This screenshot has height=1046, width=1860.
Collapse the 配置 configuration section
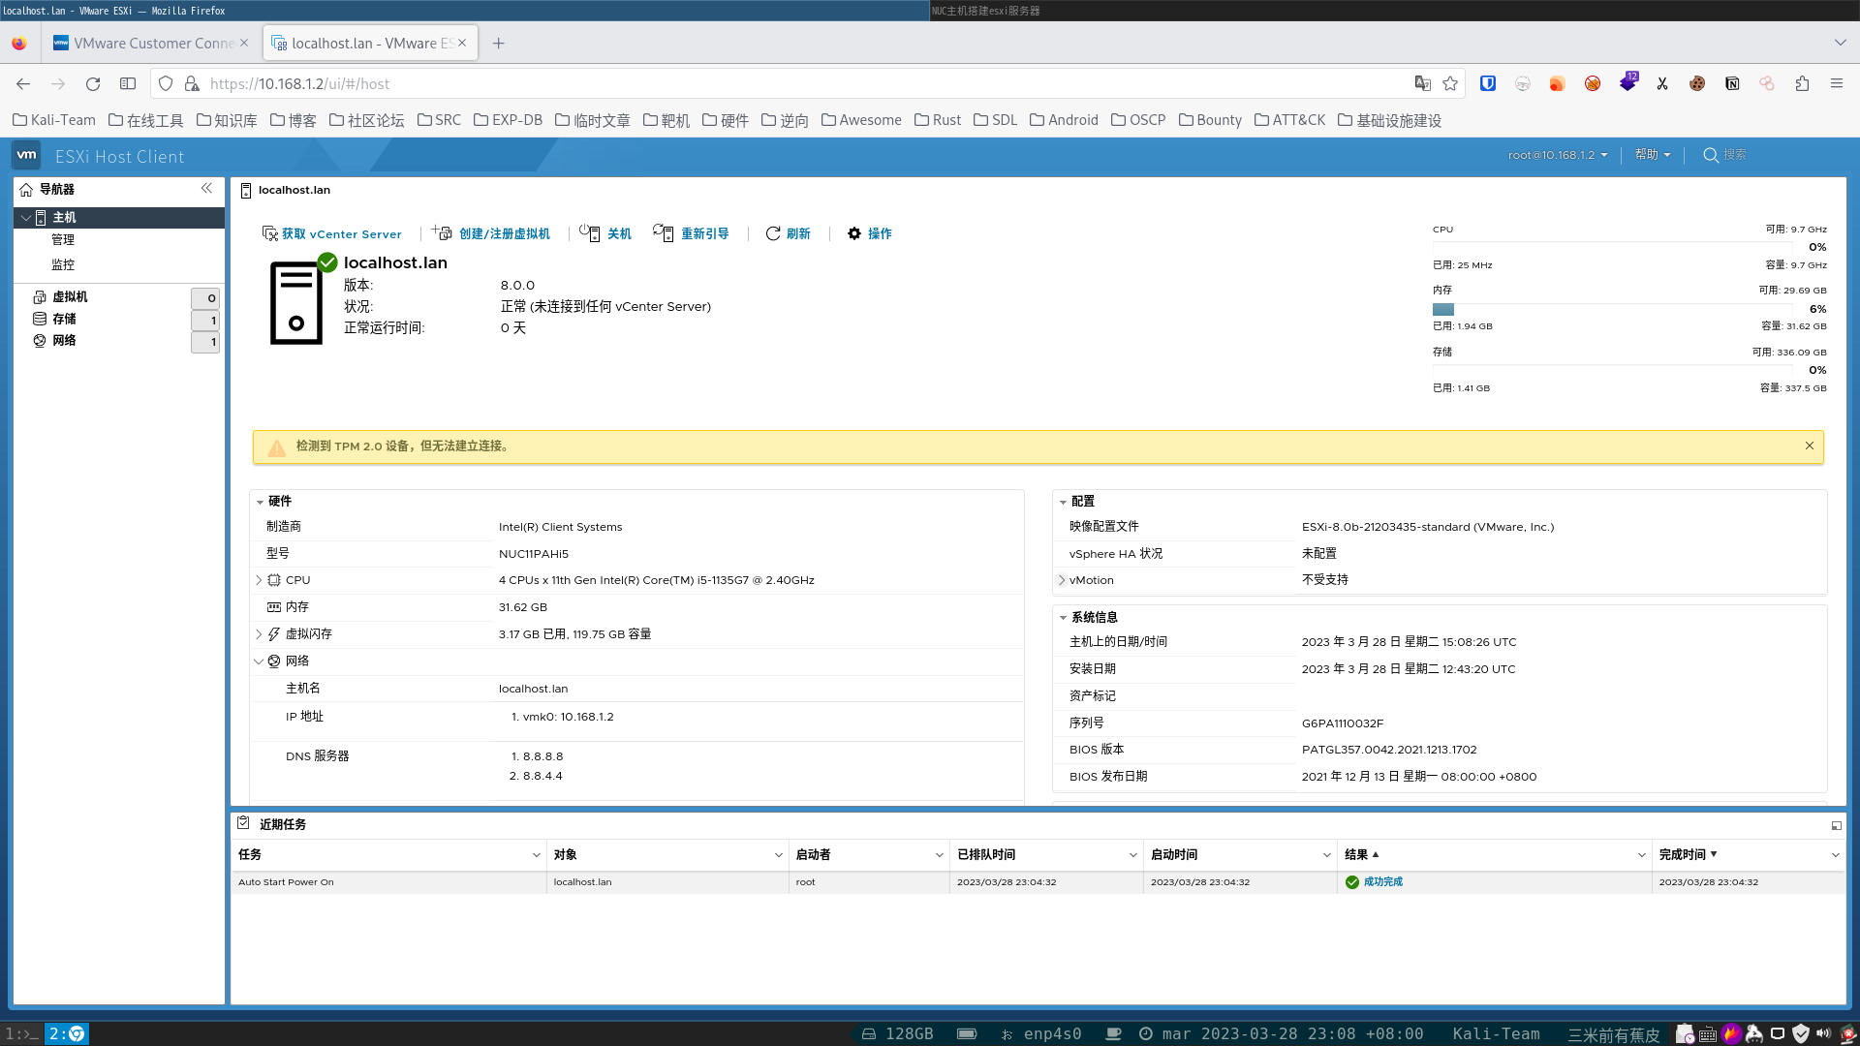coord(1063,502)
